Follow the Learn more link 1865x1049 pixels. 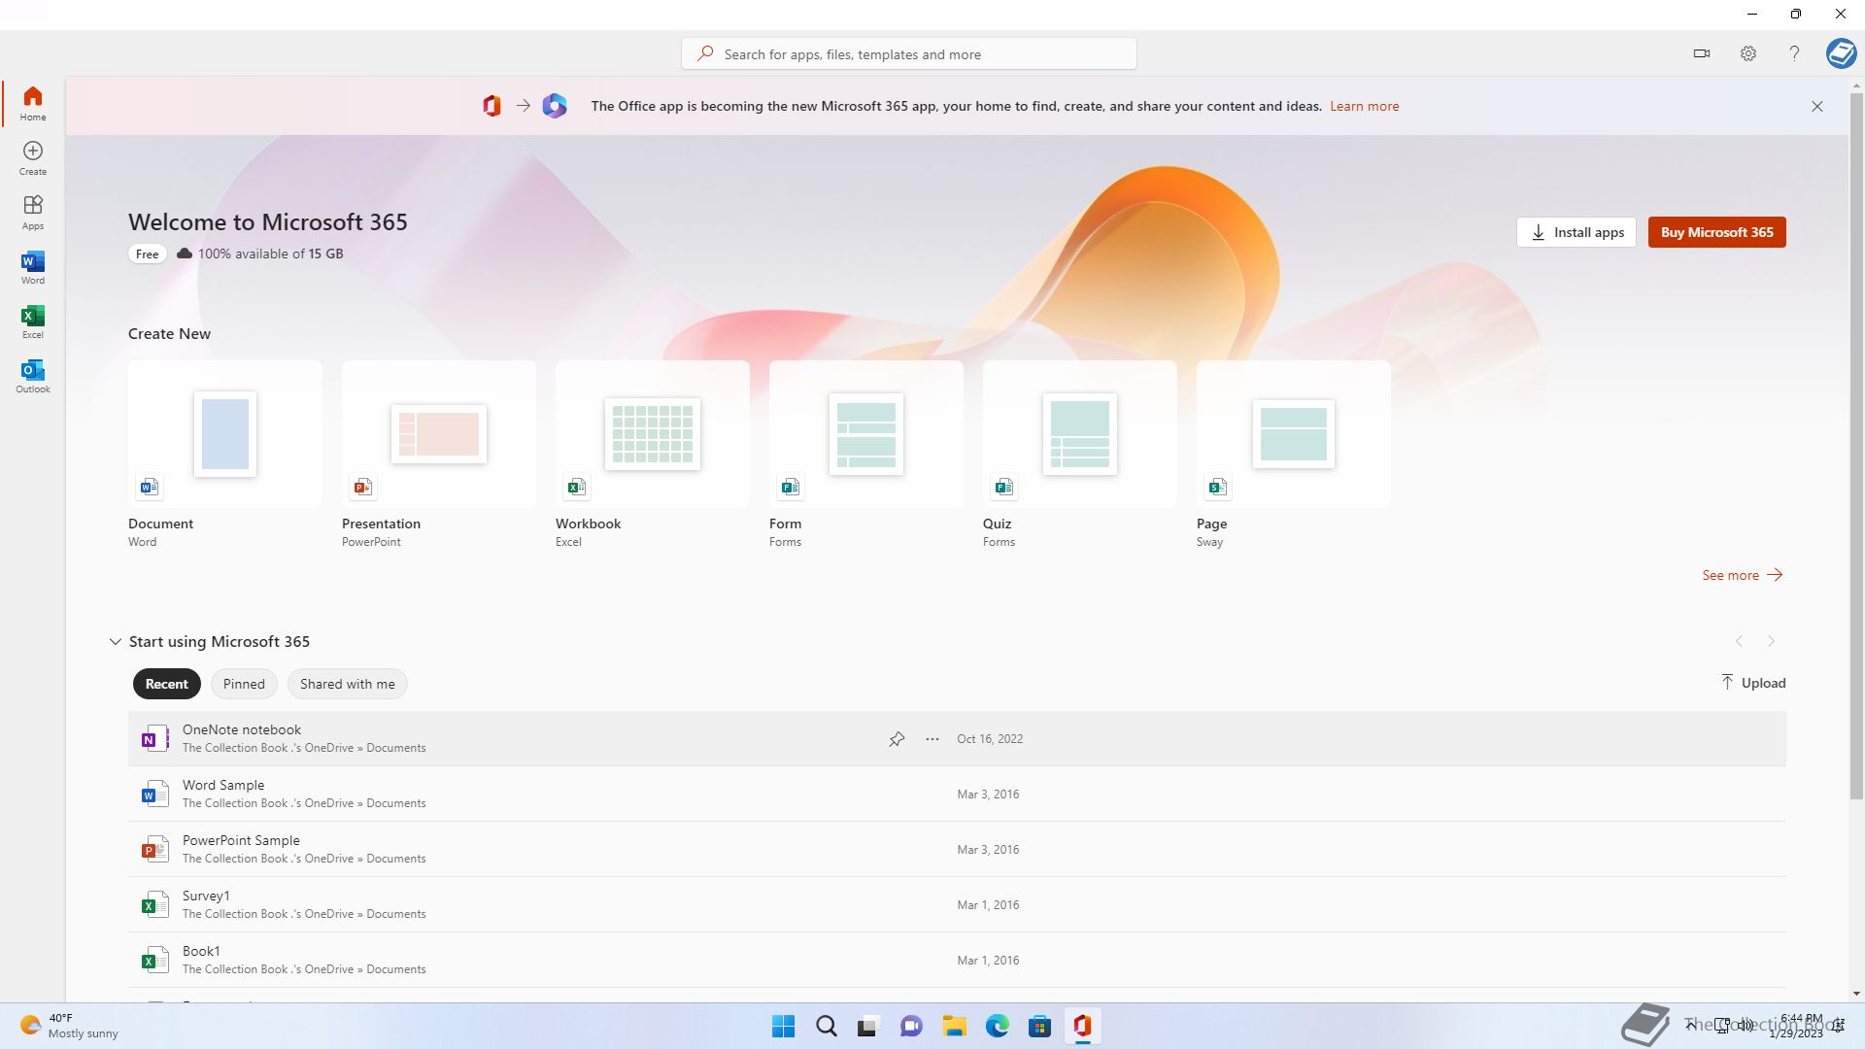pyautogui.click(x=1364, y=106)
